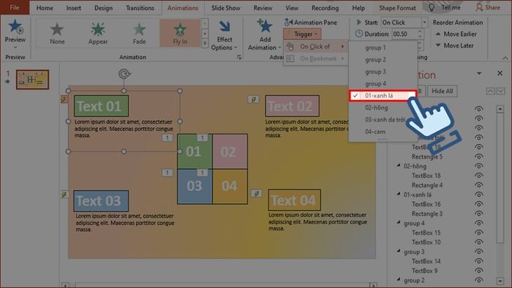Open the Transitions ribbon tab
The height and width of the screenshot is (288, 512).
pyautogui.click(x=140, y=8)
